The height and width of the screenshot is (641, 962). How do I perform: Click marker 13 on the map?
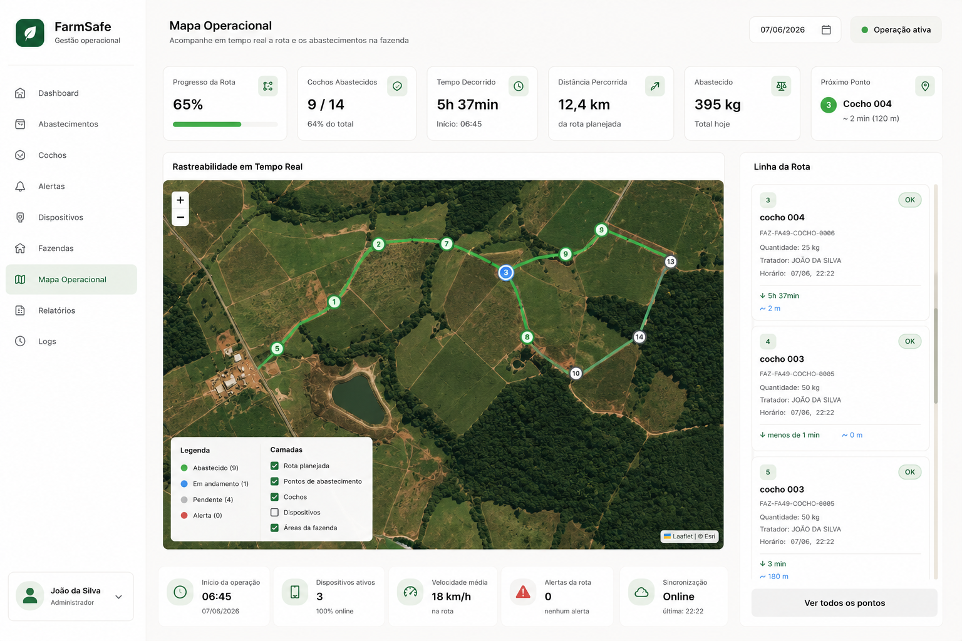click(x=670, y=262)
